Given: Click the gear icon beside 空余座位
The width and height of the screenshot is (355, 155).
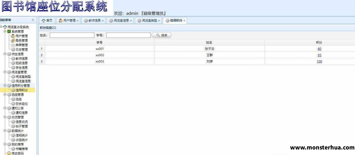Looking at the screenshot, I should coord(13,104).
